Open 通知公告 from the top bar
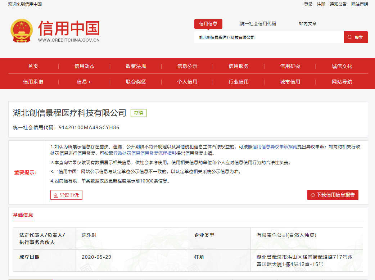The width and height of the screenshot is (375, 280). click(338, 4)
